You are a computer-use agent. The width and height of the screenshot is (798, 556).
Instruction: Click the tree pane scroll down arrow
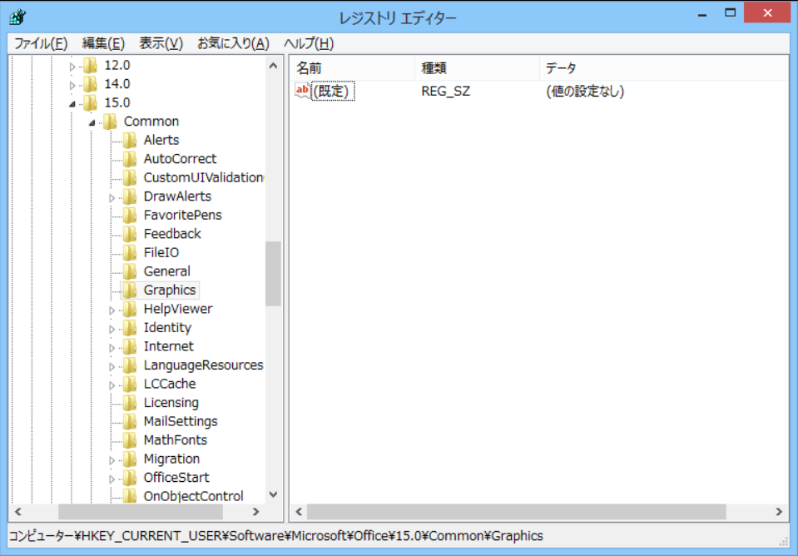point(273,494)
